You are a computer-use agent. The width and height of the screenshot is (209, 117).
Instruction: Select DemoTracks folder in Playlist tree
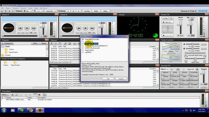click(13, 52)
